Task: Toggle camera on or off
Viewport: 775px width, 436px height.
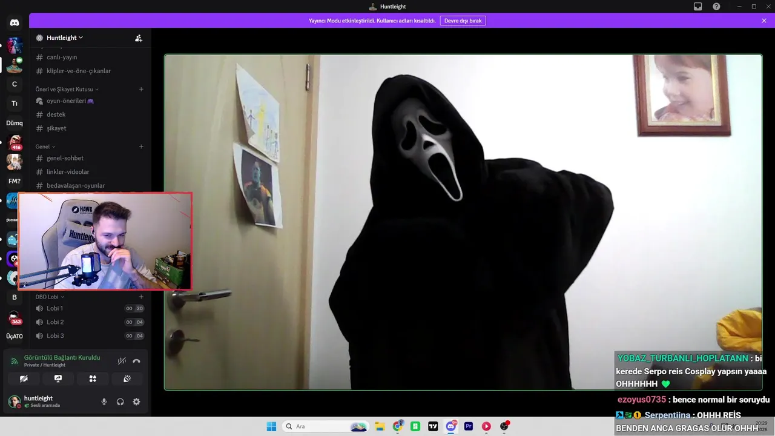Action: [24, 378]
